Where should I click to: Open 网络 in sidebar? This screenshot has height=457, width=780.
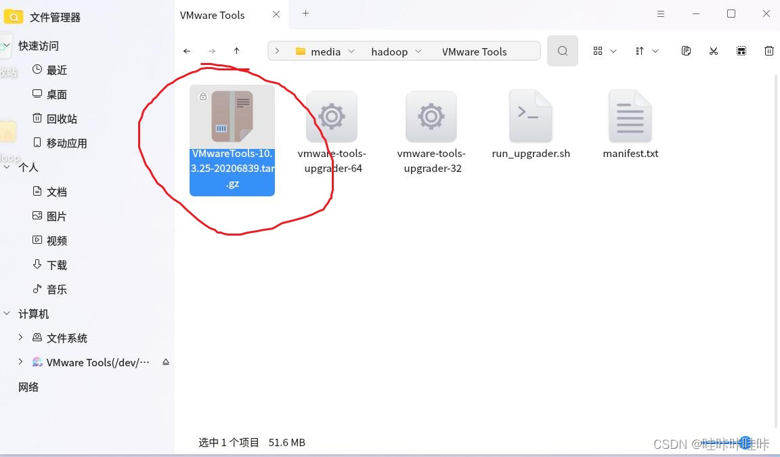[28, 387]
